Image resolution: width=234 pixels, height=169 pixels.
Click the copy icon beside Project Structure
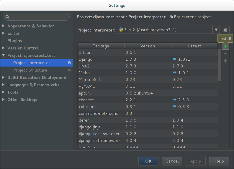coord(69,70)
